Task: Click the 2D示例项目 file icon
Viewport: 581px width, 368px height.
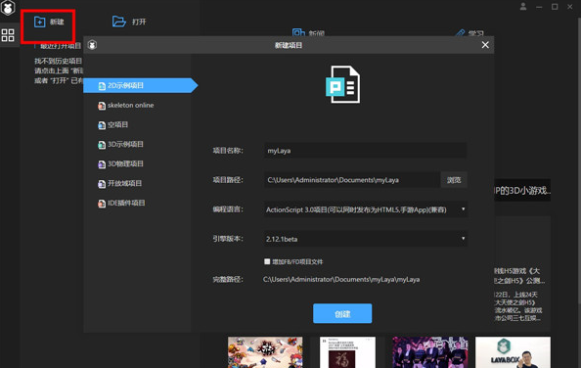Action: (x=102, y=86)
